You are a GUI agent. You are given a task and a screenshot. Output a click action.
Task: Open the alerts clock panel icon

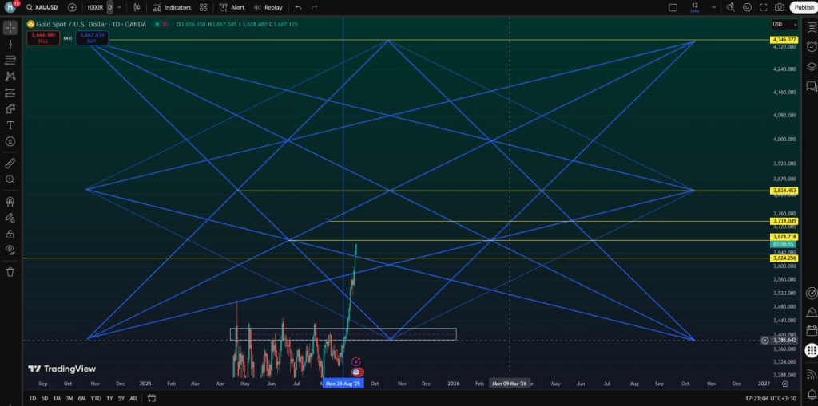coord(812,47)
